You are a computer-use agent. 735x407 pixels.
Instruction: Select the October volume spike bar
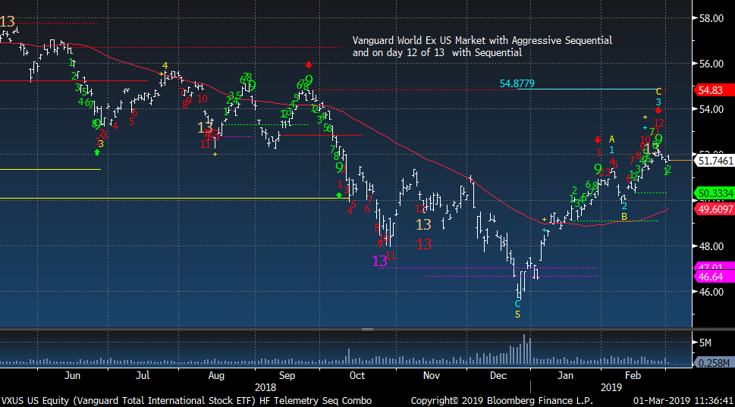coord(349,356)
